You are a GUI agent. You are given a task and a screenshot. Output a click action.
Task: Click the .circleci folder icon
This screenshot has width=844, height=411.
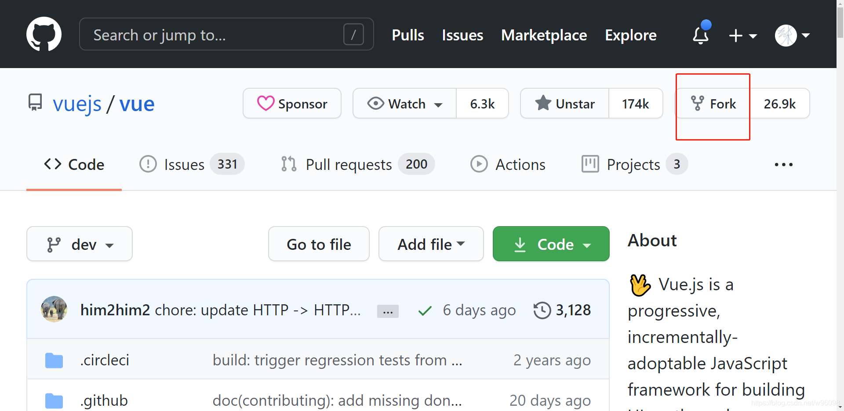click(54, 361)
